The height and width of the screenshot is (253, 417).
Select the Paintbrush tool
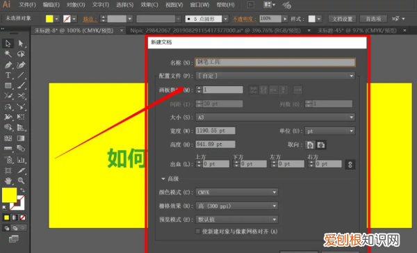pos(21,85)
